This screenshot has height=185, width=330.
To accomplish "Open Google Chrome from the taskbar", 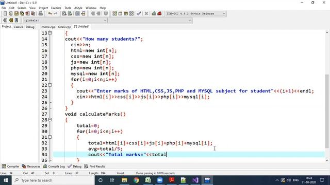I will [136, 180].
